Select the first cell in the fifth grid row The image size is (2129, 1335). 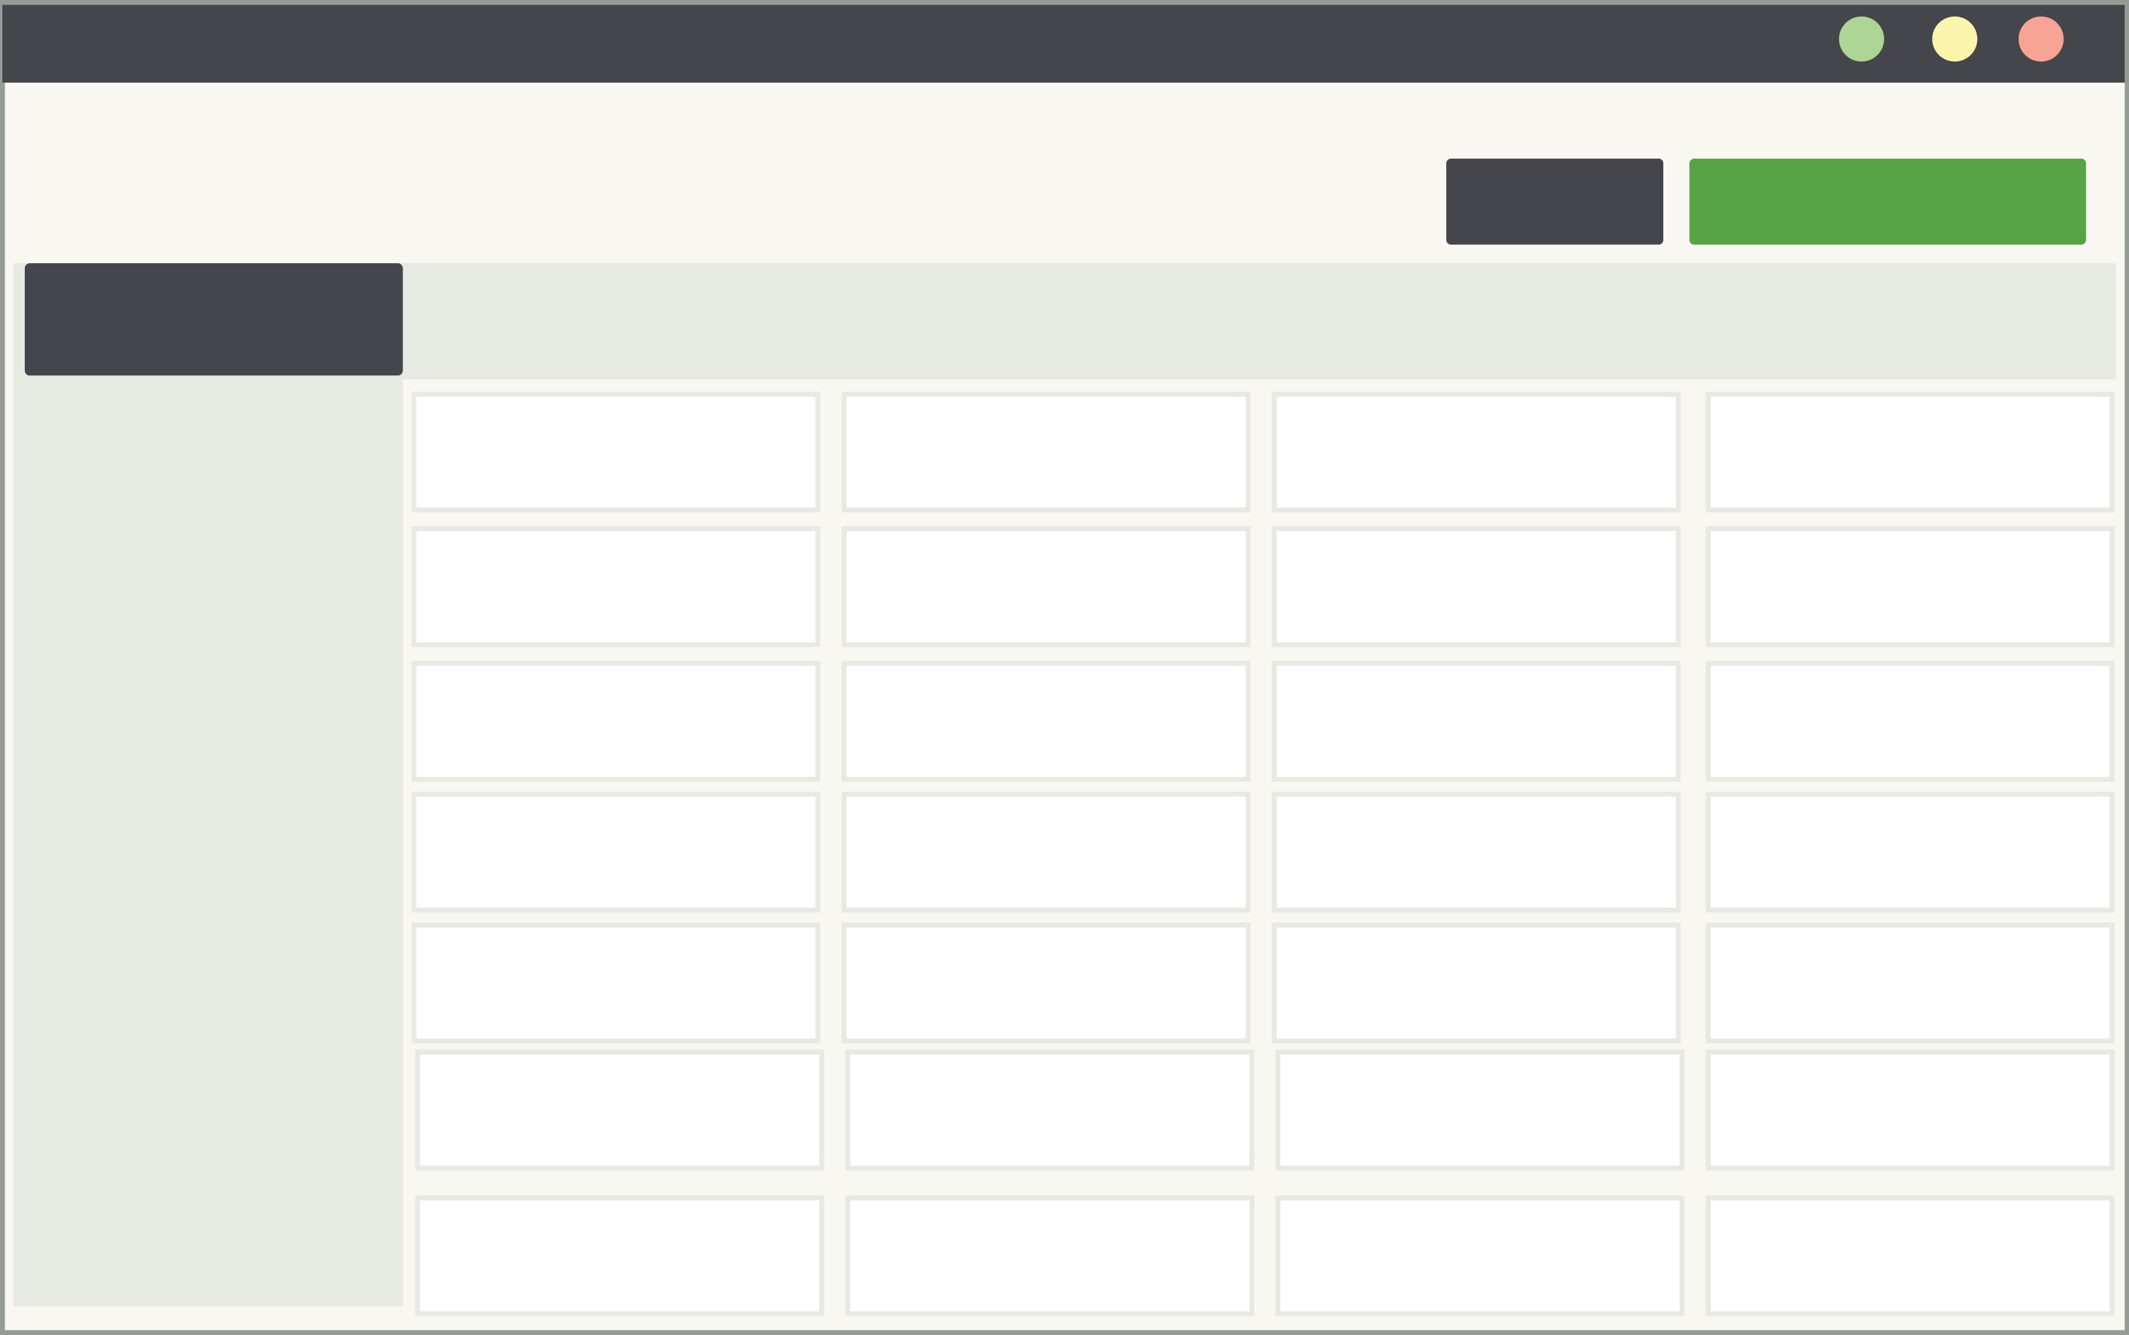pyautogui.click(x=616, y=983)
